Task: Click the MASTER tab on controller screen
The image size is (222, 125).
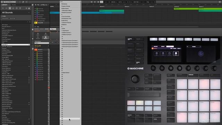Action: pyautogui.click(x=156, y=47)
